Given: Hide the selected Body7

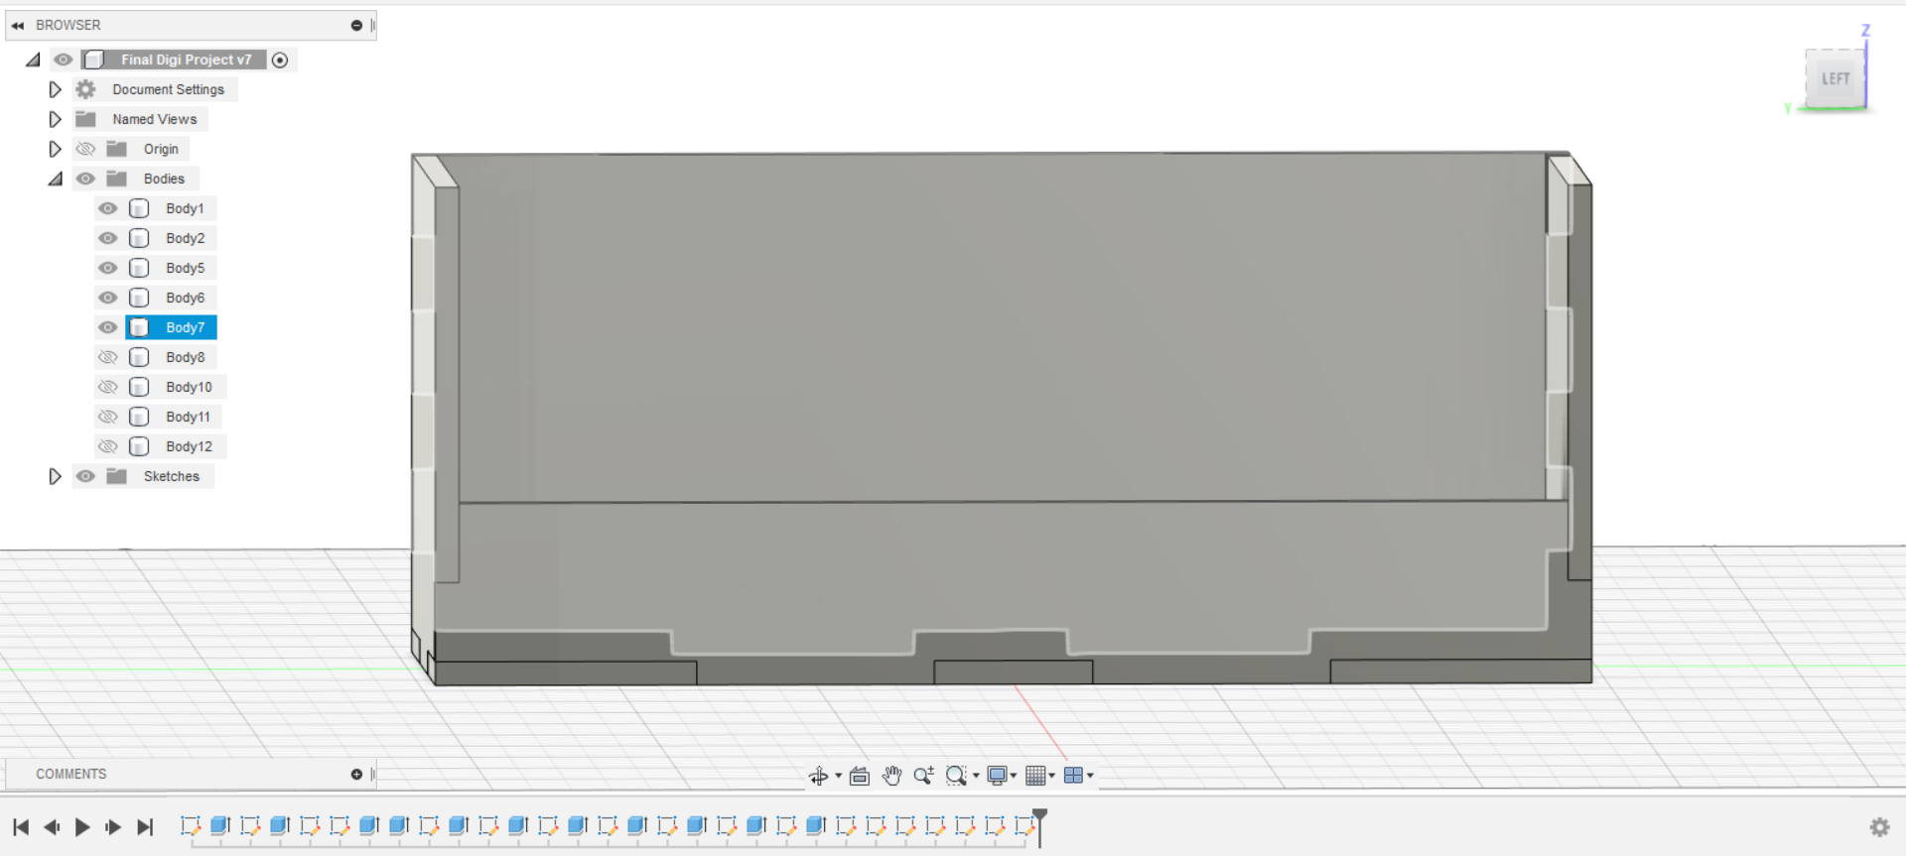Looking at the screenshot, I should click(108, 327).
